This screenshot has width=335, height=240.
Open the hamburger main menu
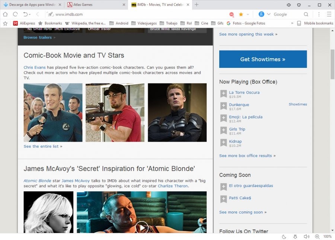(329, 14)
